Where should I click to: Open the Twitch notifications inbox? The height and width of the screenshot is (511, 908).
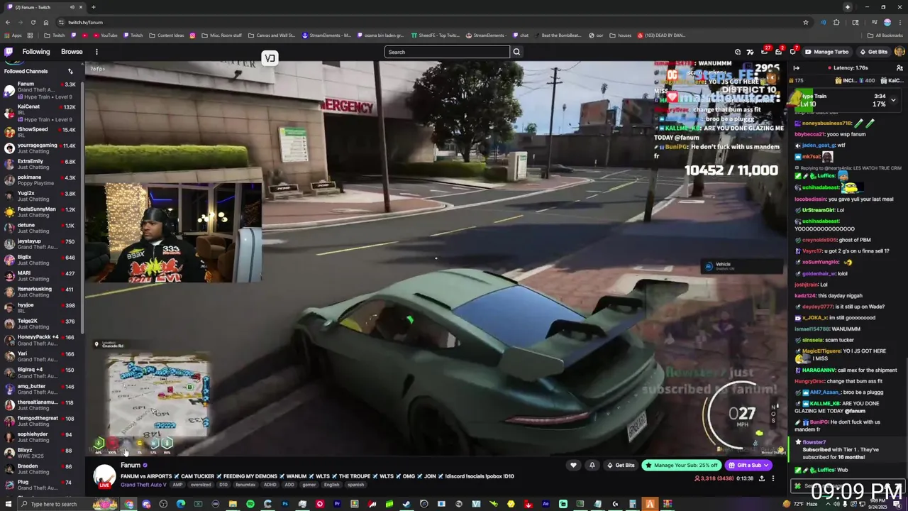click(779, 52)
